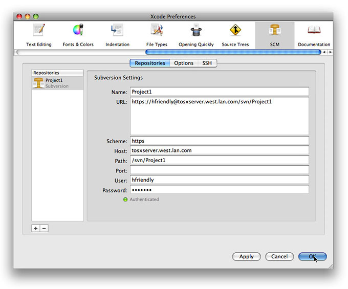
Task: Click the green Authenticated status indicator
Action: tap(125, 199)
